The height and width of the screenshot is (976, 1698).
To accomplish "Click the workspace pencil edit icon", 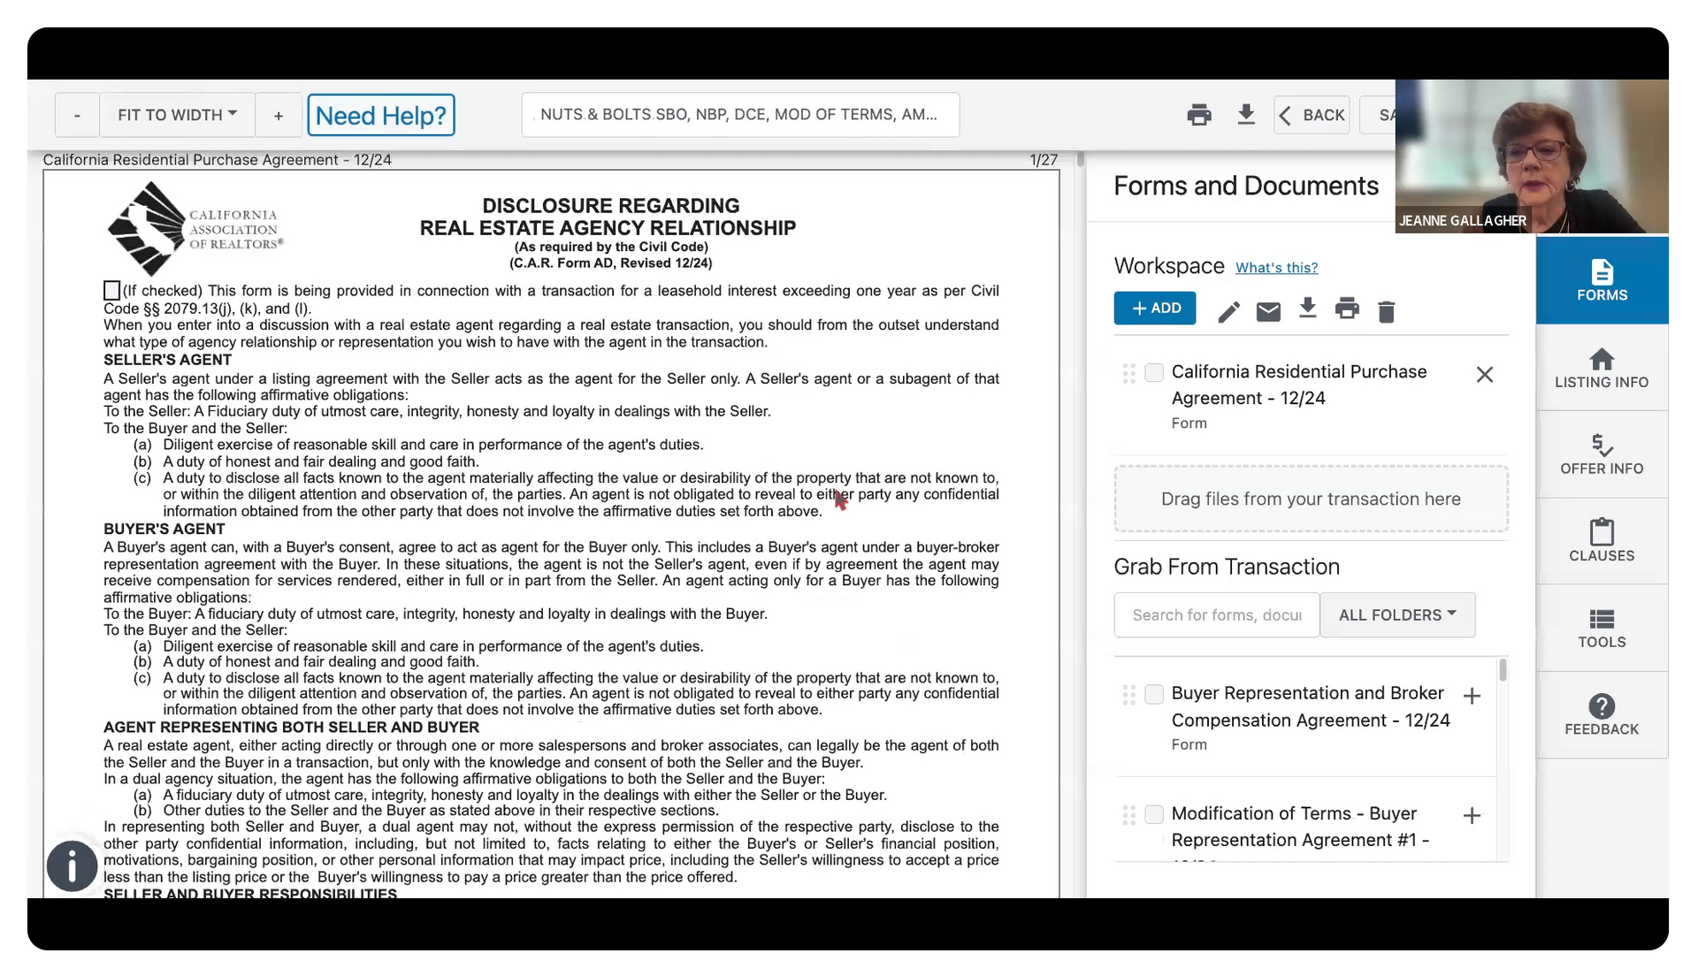I will [x=1228, y=311].
